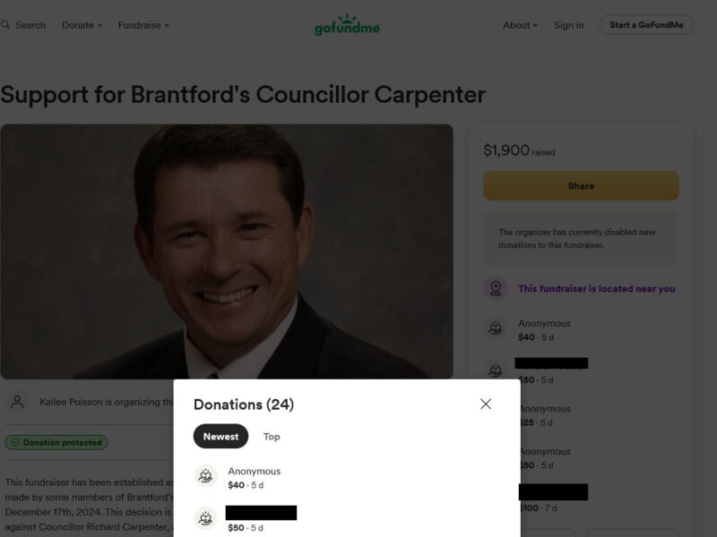Click sidebar Anonymous $40 donor icon

pyautogui.click(x=496, y=328)
